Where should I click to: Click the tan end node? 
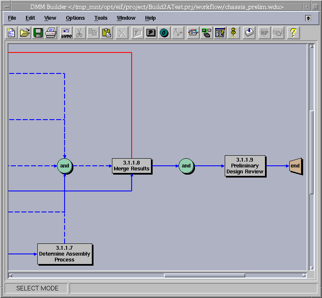[295, 166]
